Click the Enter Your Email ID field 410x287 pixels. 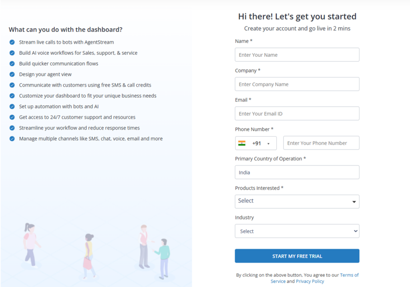297,113
